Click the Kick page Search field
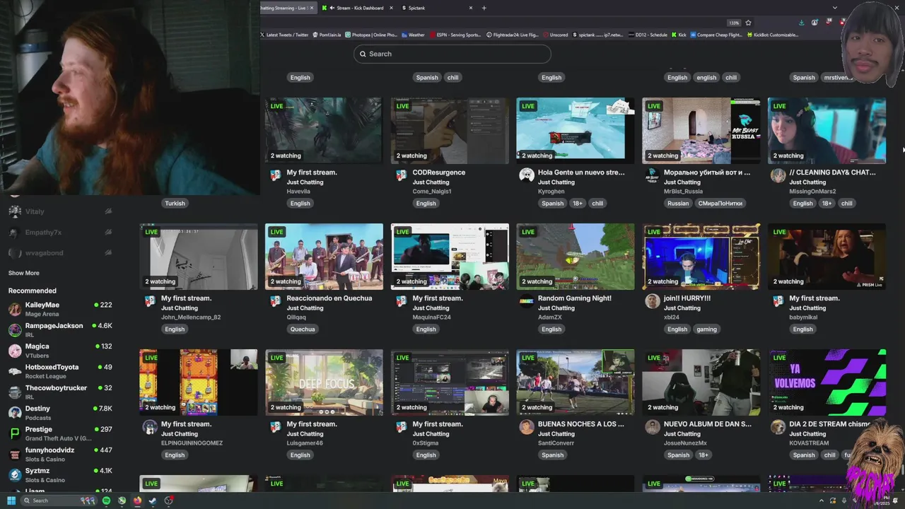This screenshot has width=905, height=509. [x=452, y=54]
